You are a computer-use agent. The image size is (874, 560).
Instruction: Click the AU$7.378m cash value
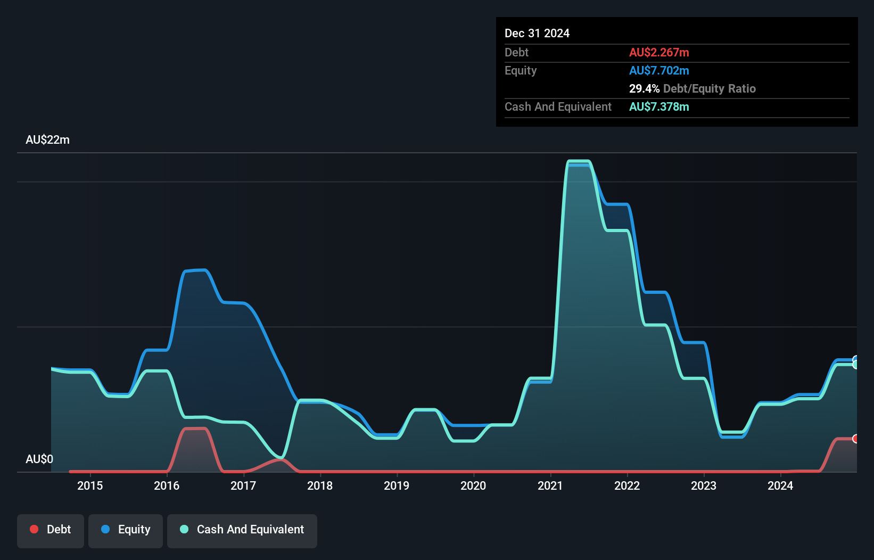coord(659,106)
